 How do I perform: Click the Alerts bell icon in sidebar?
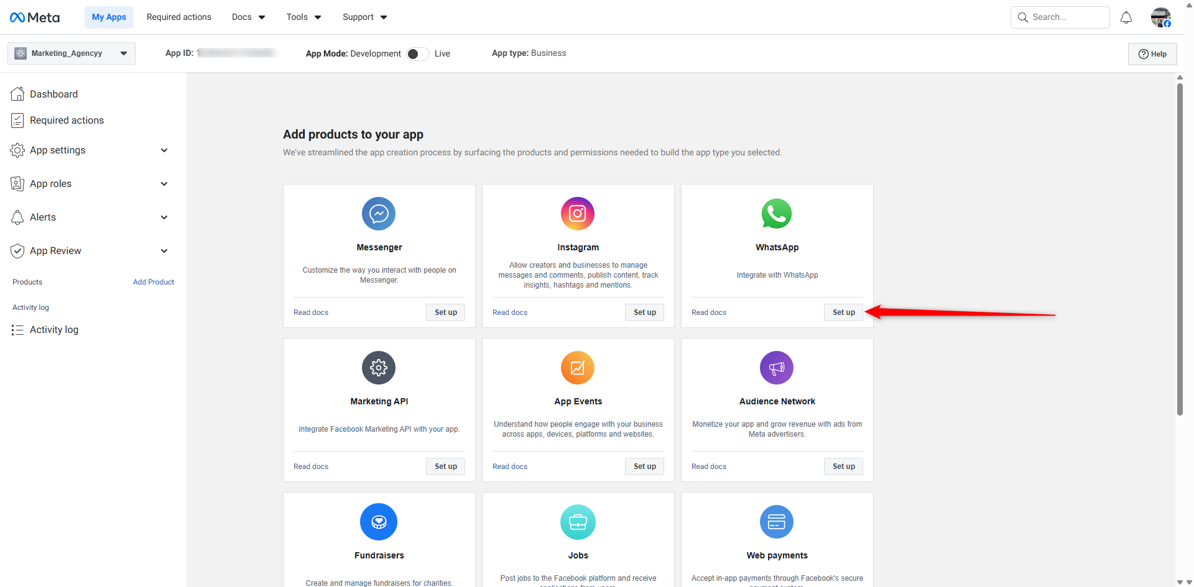click(x=17, y=217)
